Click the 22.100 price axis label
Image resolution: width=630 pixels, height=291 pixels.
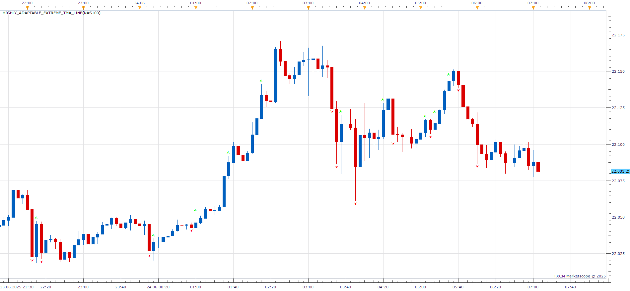click(x=618, y=145)
